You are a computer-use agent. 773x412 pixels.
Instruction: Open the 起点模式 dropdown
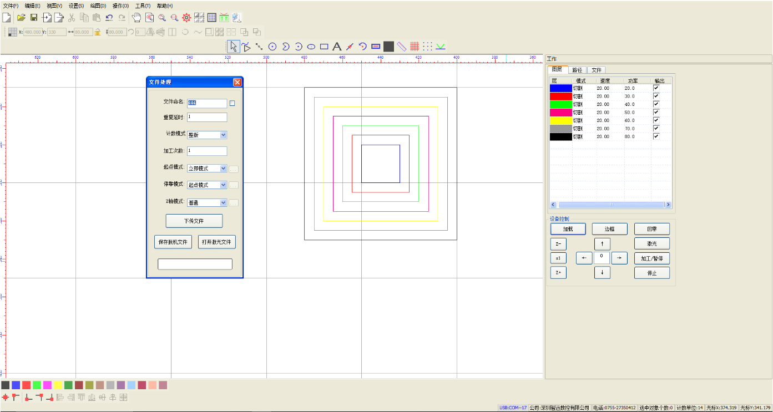click(207, 169)
